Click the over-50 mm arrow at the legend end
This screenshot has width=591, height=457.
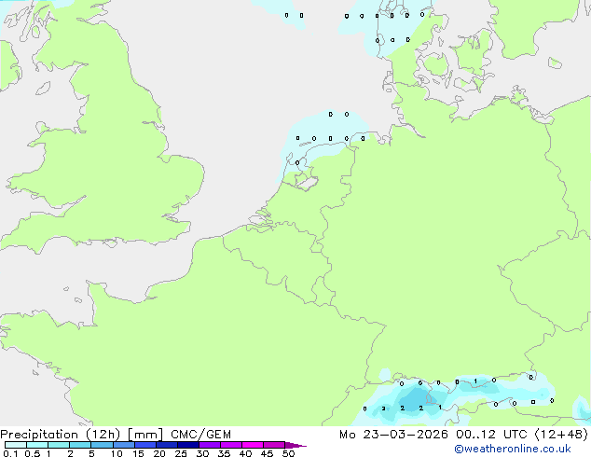click(295, 445)
